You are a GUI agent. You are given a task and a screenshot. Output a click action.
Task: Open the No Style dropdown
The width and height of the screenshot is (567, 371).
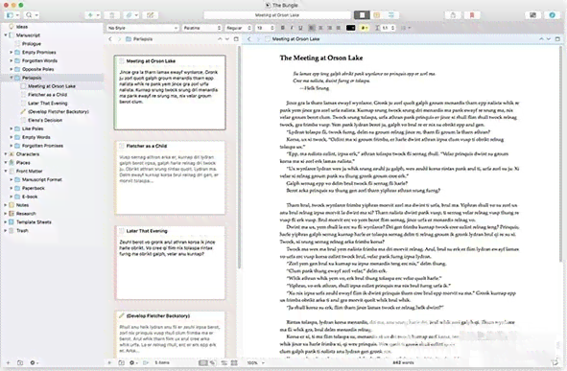pyautogui.click(x=143, y=28)
